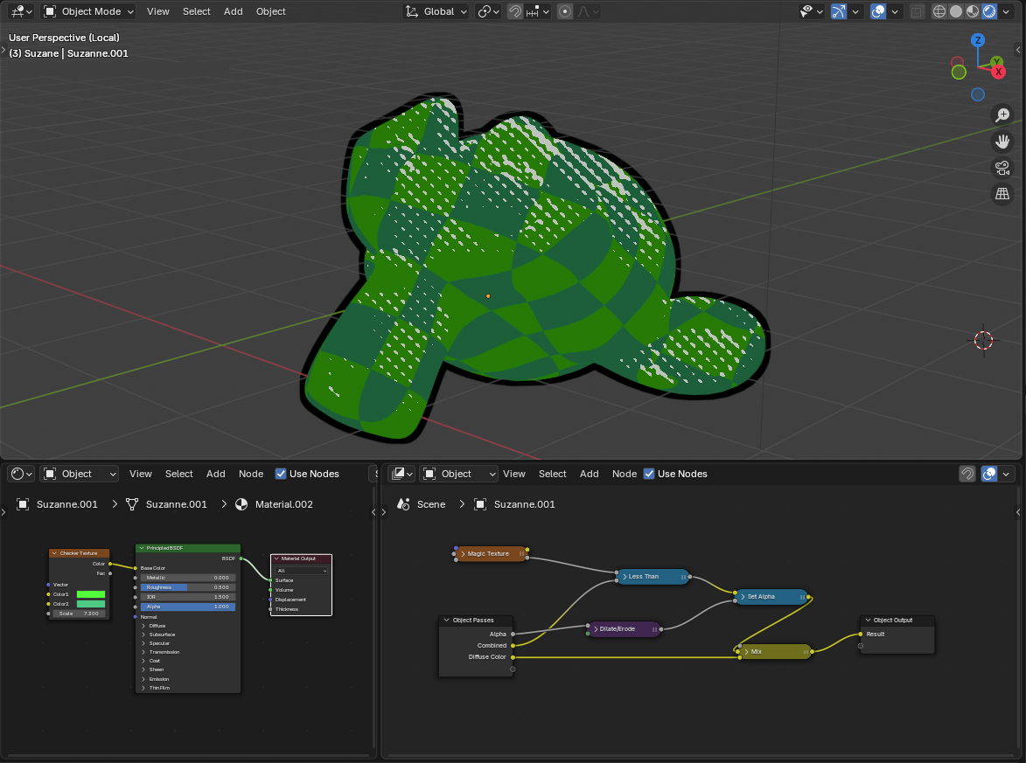
Task: Open the shader editor Node menu
Action: [x=251, y=474]
